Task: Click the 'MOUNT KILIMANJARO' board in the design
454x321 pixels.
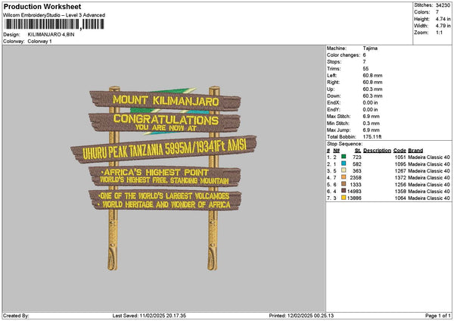Action: [x=165, y=100]
